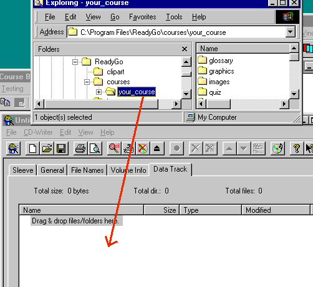
Task: Open print preview magnifier page icon
Action: (95, 148)
